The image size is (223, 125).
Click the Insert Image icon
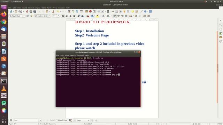tap(86, 11)
